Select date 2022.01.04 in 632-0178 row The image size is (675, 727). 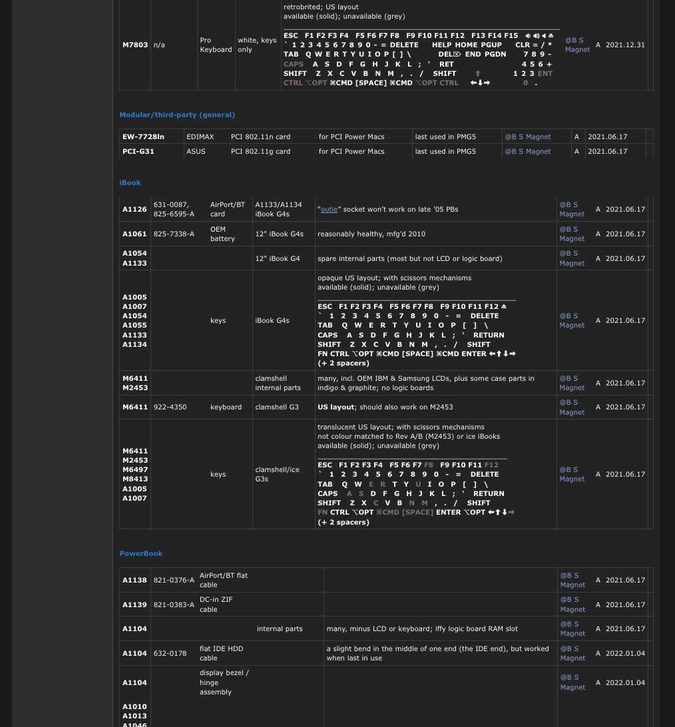point(625,654)
